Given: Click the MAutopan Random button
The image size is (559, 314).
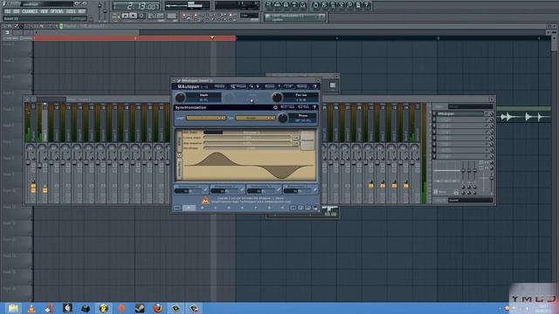Looking at the screenshot, I should pos(270,86).
